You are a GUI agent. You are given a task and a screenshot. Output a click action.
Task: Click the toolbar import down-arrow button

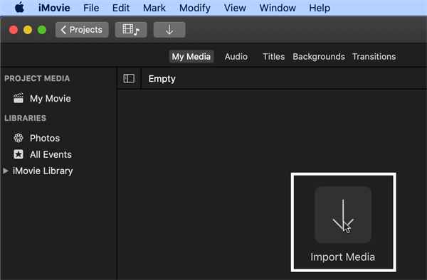169,30
